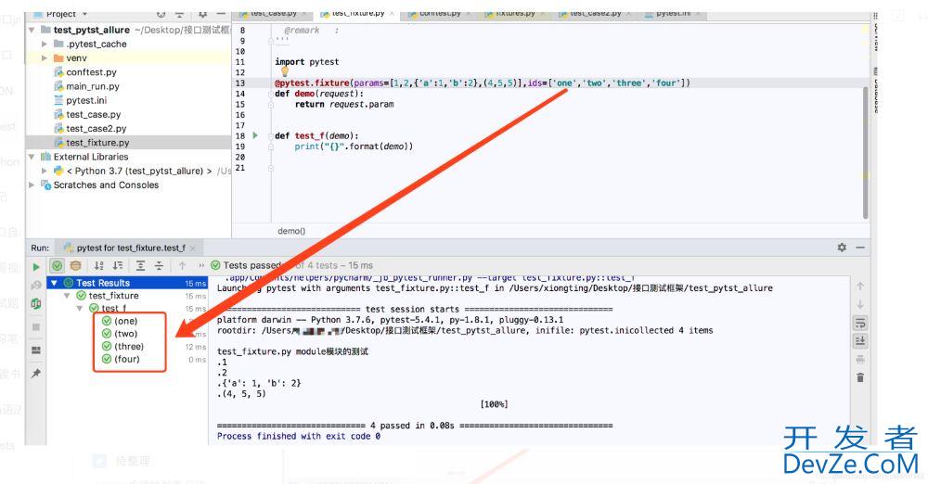Stop the running process square icon

[36, 326]
